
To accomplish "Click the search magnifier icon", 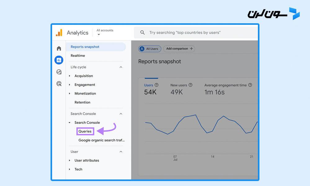I will (x=142, y=33).
